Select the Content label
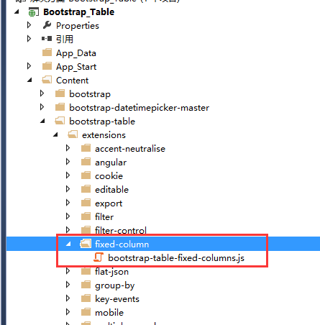The height and width of the screenshot is (325, 320). coord(72,81)
